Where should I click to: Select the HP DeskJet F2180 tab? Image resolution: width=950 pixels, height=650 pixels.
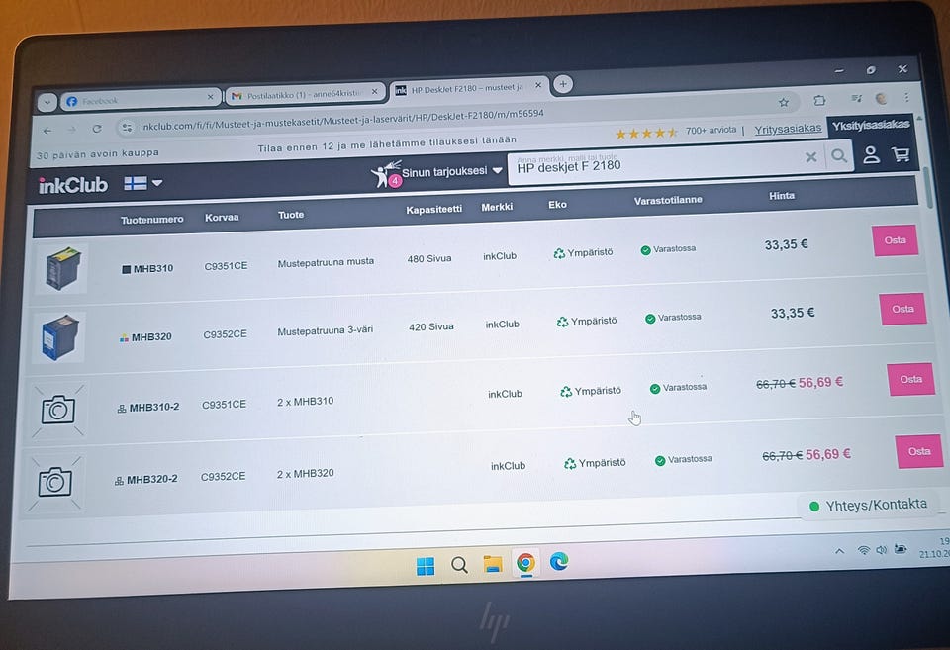point(469,88)
